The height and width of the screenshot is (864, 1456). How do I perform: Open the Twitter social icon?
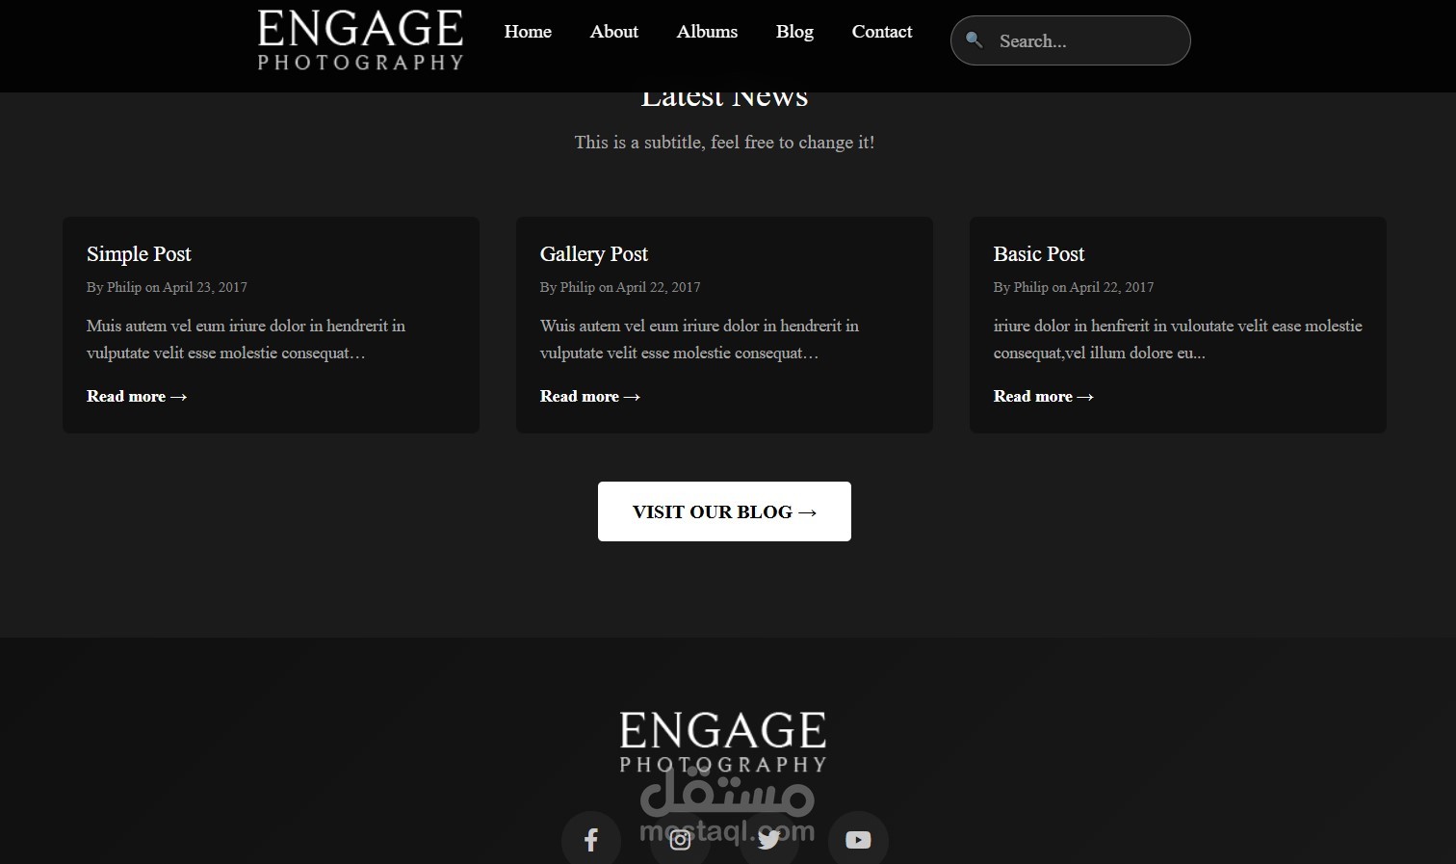768,840
